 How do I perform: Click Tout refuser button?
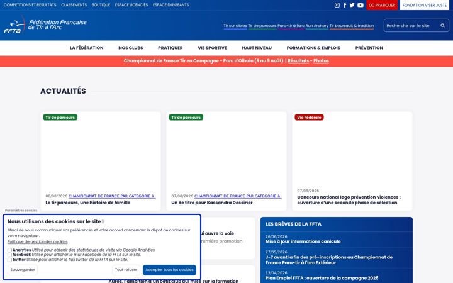click(x=126, y=270)
